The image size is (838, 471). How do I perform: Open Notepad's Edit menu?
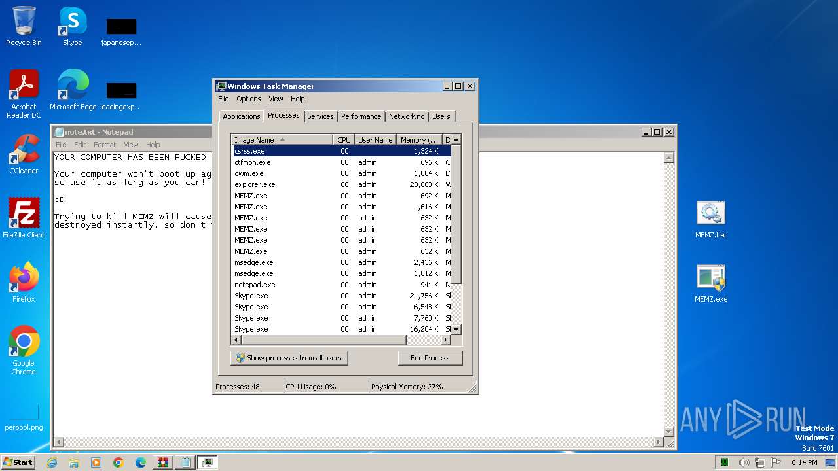point(80,145)
